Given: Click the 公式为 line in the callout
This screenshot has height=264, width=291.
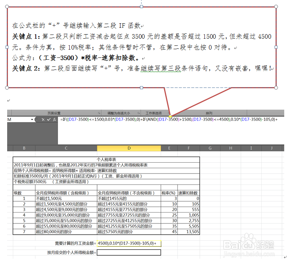Looking at the screenshot, I should tap(79, 58).
